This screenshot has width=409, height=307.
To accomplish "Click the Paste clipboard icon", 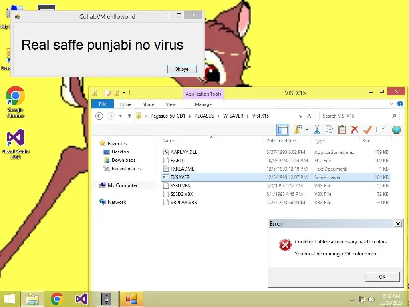I will pyautogui.click(x=342, y=130).
